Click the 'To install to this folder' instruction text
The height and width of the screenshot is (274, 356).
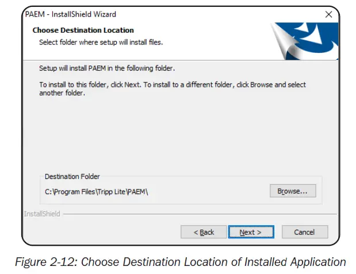coord(173,89)
